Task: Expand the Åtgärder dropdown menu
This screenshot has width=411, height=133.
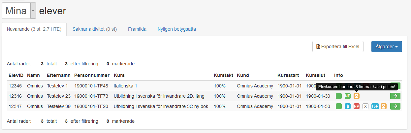Action: 387,47
